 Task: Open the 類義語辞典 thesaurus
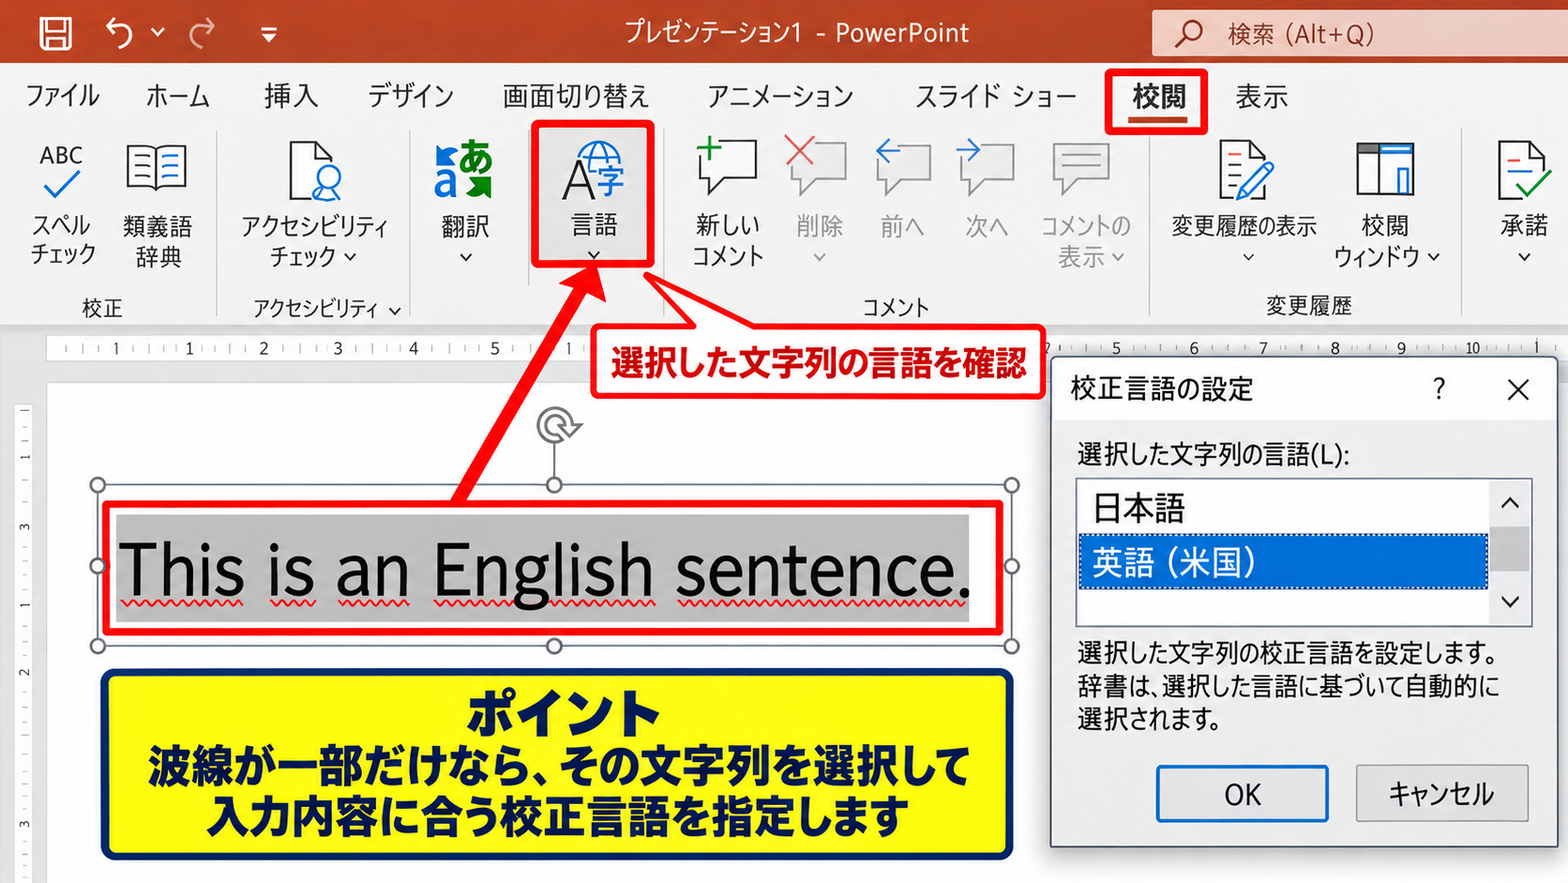coord(157,204)
